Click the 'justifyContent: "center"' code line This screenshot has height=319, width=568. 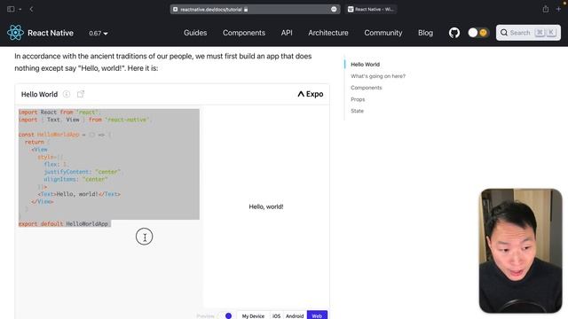83,172
